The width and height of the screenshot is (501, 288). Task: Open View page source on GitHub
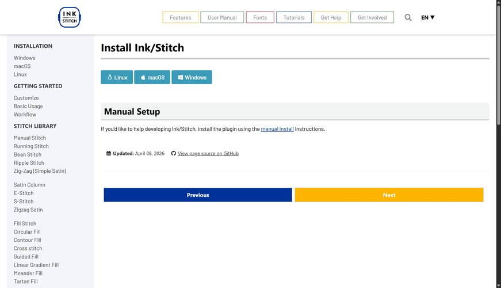(x=208, y=154)
